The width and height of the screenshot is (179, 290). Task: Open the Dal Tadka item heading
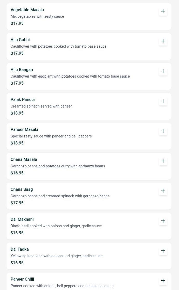coord(20,249)
